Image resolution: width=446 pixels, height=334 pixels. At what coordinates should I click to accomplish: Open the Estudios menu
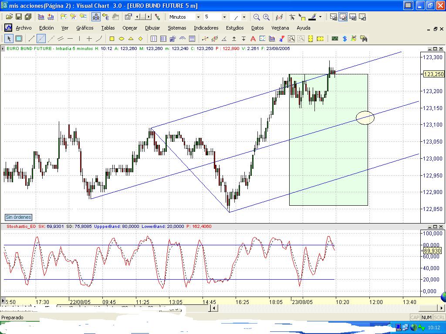tap(235, 28)
